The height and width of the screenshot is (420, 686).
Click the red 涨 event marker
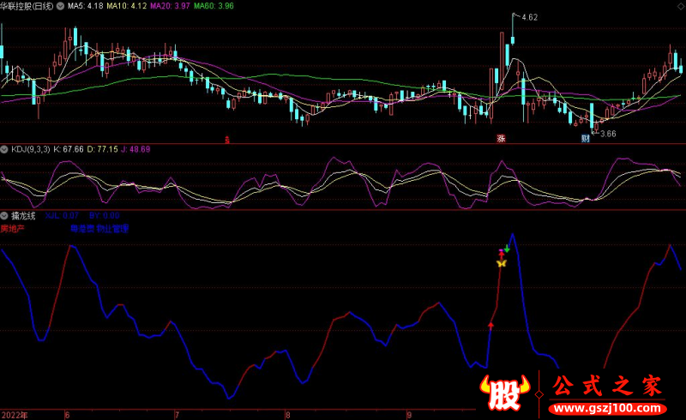coord(501,138)
